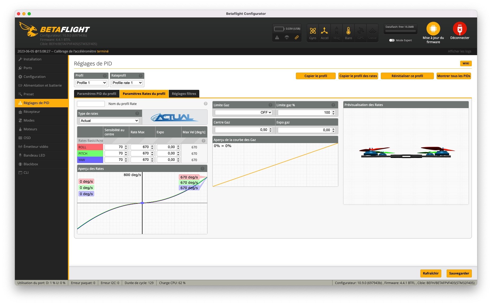The height and width of the screenshot is (305, 492).
Task: Click the Mag sensor icon
Action: coord(336,31)
